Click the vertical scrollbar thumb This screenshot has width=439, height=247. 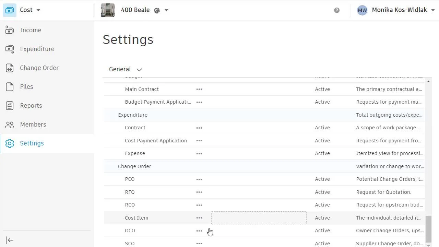(x=428, y=229)
